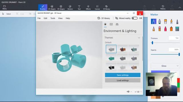
Task: Adjust the Opacity slider handle
Action: point(179,54)
